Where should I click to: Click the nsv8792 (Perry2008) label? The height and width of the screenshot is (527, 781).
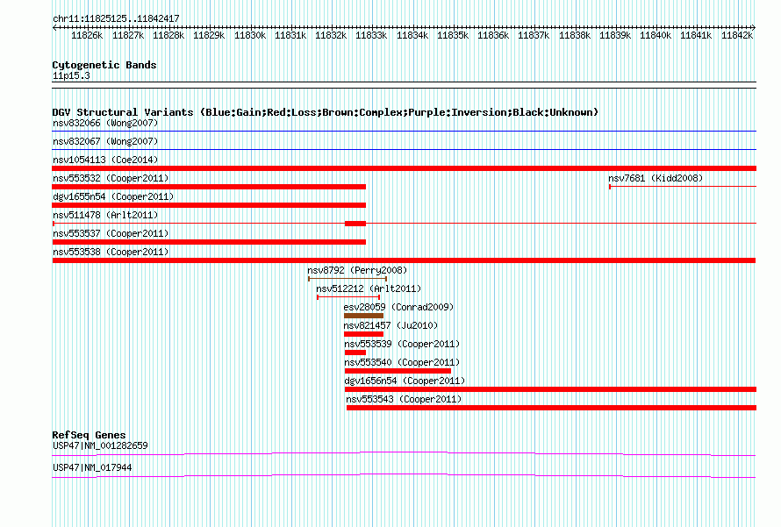(x=357, y=270)
